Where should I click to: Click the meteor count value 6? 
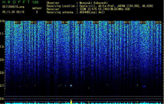37,12
